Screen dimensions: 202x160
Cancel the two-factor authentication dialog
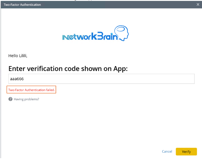[x=167, y=151]
